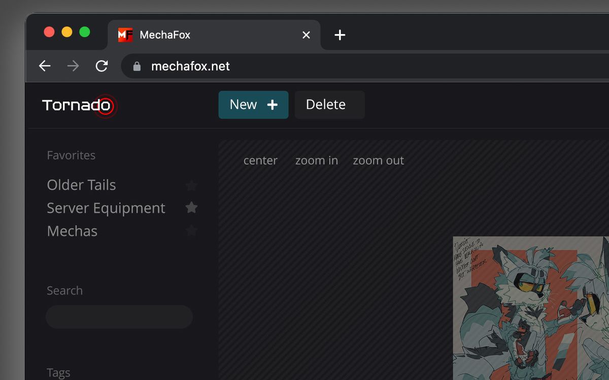
Task: Toggle favorite star for Server Equipment
Action: coord(191,207)
